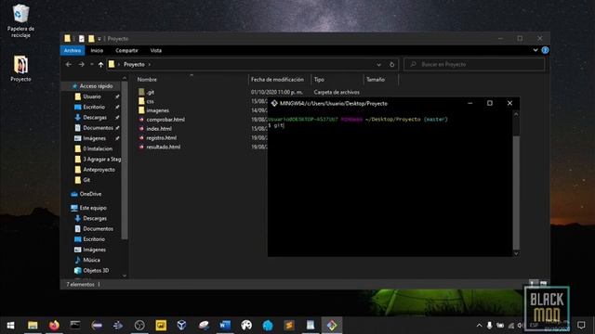
Task: Click the Forward arrow in File Explorer
Action: click(x=81, y=64)
